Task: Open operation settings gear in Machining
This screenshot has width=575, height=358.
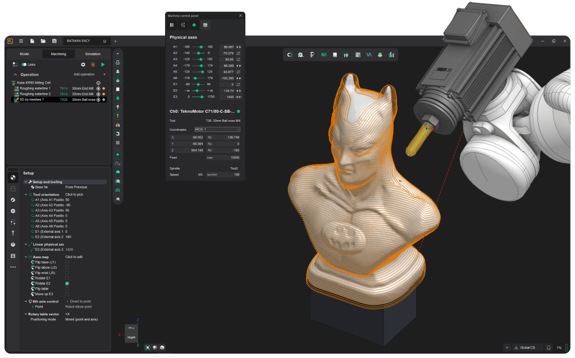Action: coord(83,65)
